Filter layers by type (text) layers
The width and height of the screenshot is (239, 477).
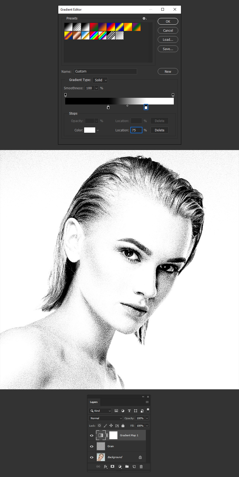point(129,411)
